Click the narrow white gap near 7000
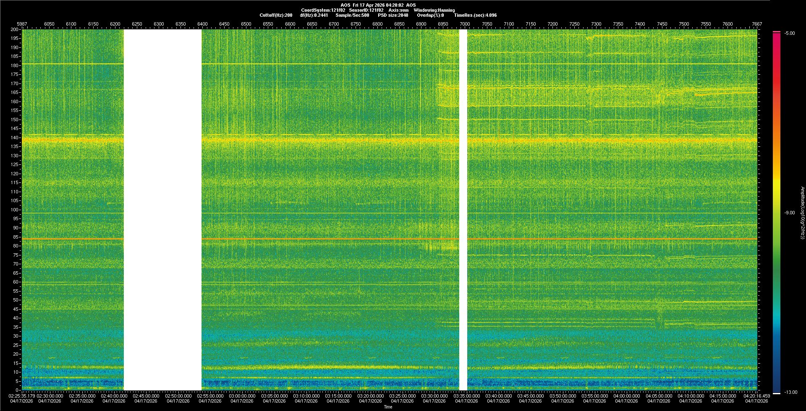Viewport: 806px width, 411px height. pos(463,210)
